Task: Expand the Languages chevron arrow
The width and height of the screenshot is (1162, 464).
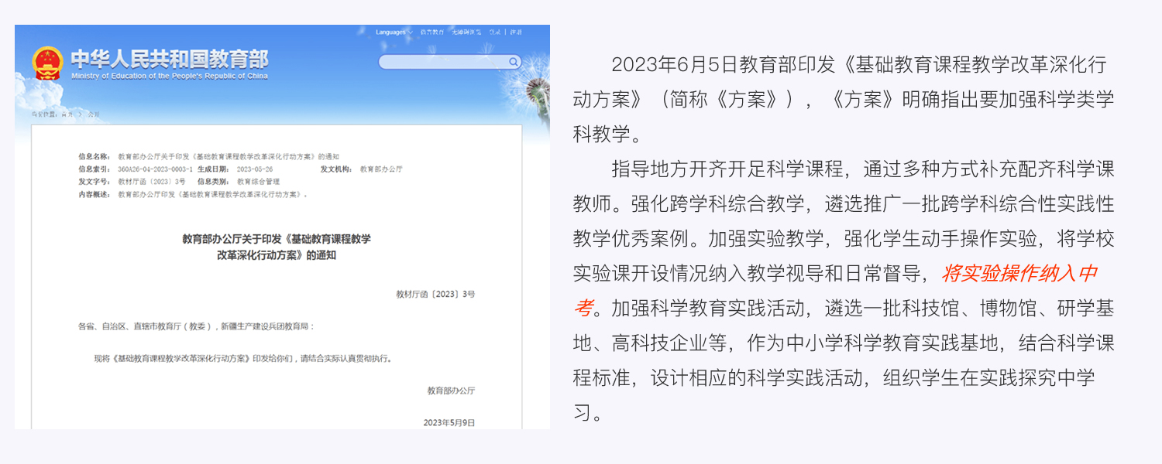Action: [x=409, y=32]
